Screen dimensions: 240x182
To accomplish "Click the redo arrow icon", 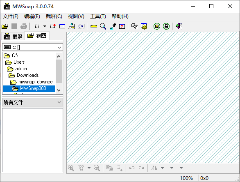I will [141, 168].
